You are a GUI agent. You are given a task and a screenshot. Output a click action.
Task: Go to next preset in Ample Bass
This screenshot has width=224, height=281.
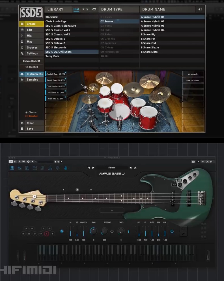point(130,168)
